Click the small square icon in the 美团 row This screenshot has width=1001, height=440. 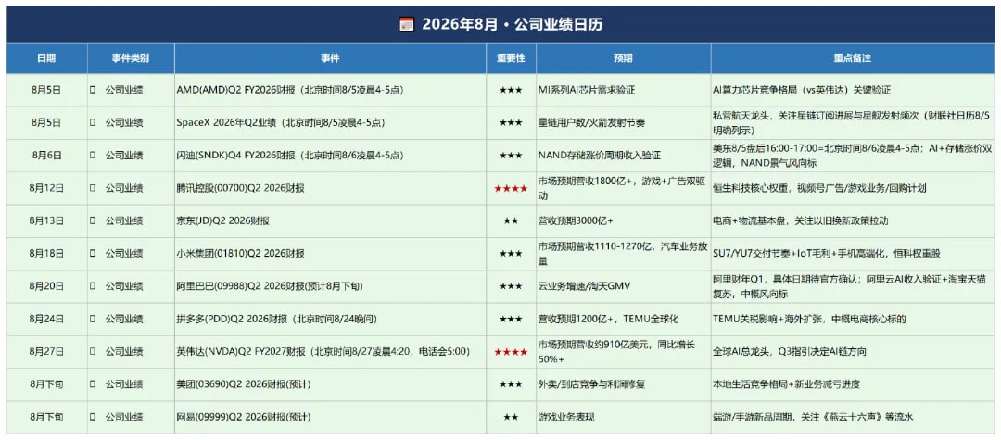click(x=94, y=383)
